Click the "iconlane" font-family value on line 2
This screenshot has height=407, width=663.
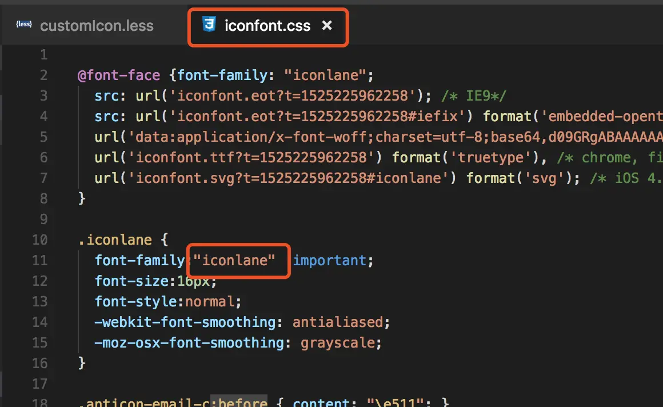point(325,75)
